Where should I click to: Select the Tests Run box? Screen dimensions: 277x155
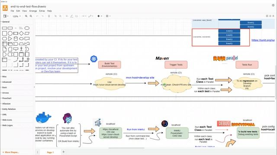click(247, 65)
